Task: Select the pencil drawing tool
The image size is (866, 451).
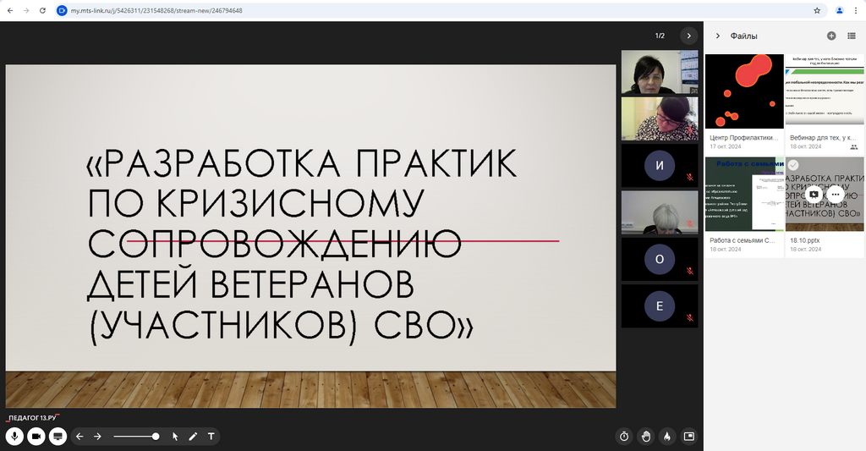Action: (x=193, y=437)
